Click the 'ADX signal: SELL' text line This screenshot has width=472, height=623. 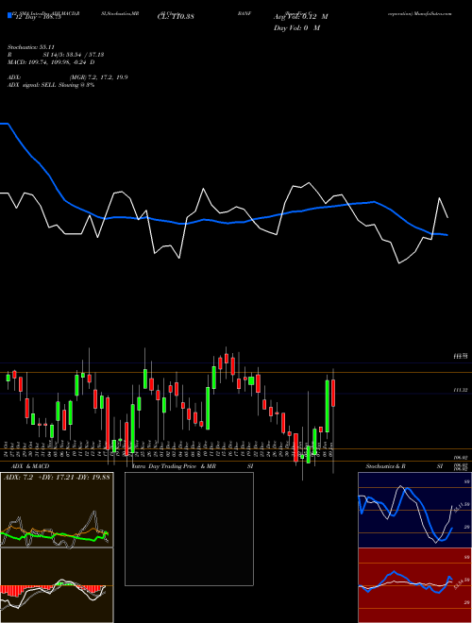pos(51,85)
